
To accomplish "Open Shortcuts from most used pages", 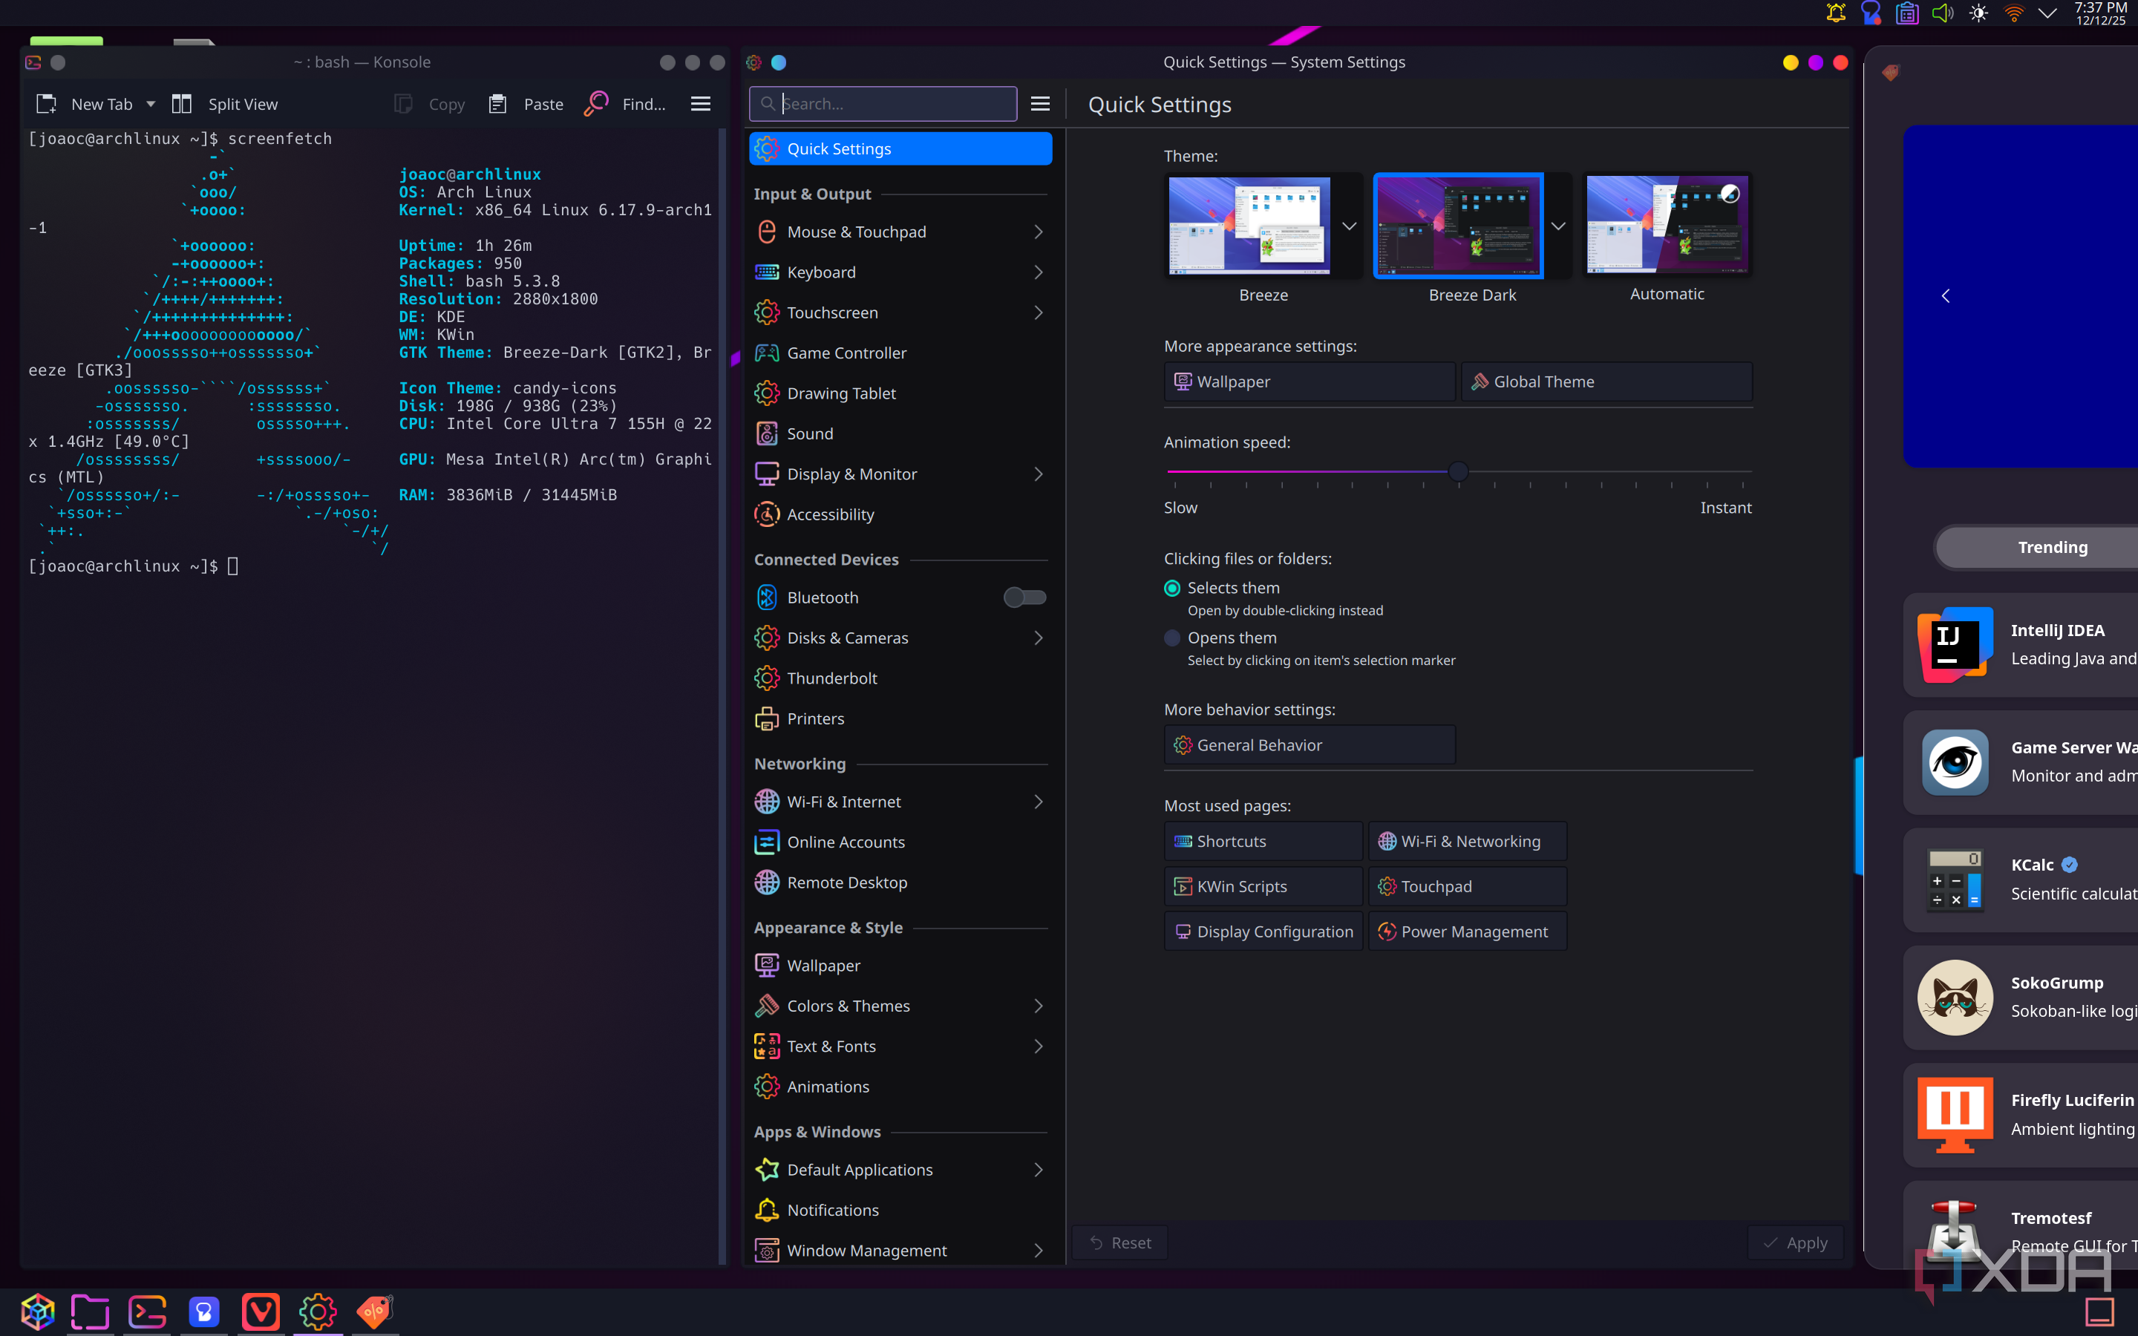I will [x=1263, y=841].
